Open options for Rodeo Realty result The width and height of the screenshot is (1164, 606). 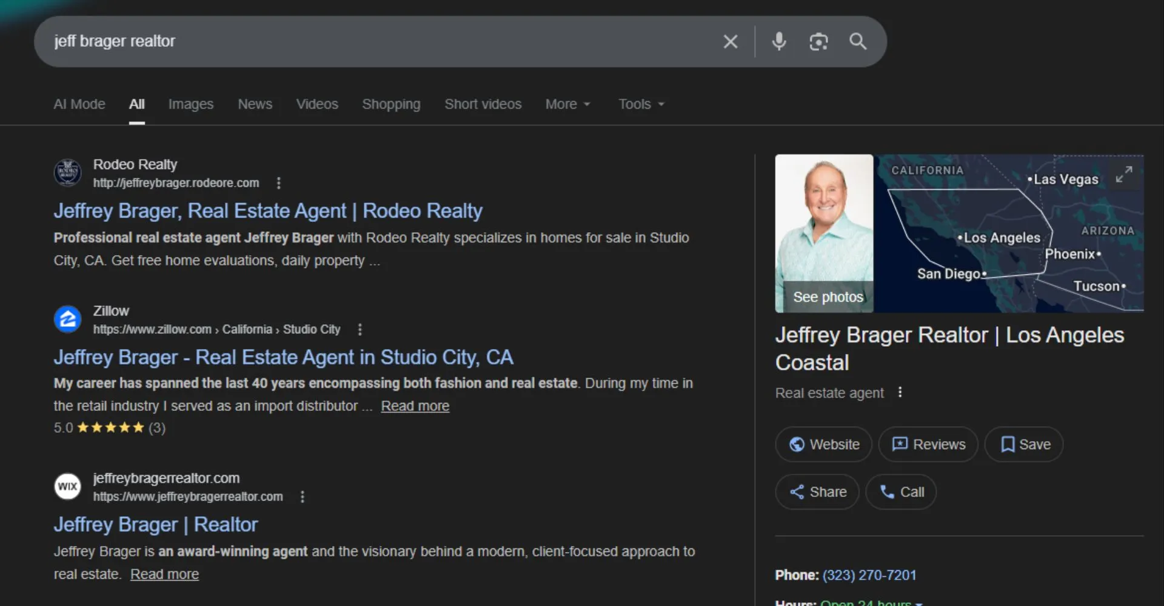[278, 183]
